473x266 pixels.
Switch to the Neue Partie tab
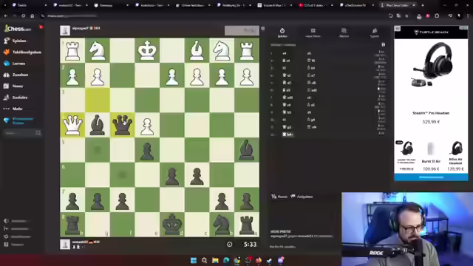(313, 33)
